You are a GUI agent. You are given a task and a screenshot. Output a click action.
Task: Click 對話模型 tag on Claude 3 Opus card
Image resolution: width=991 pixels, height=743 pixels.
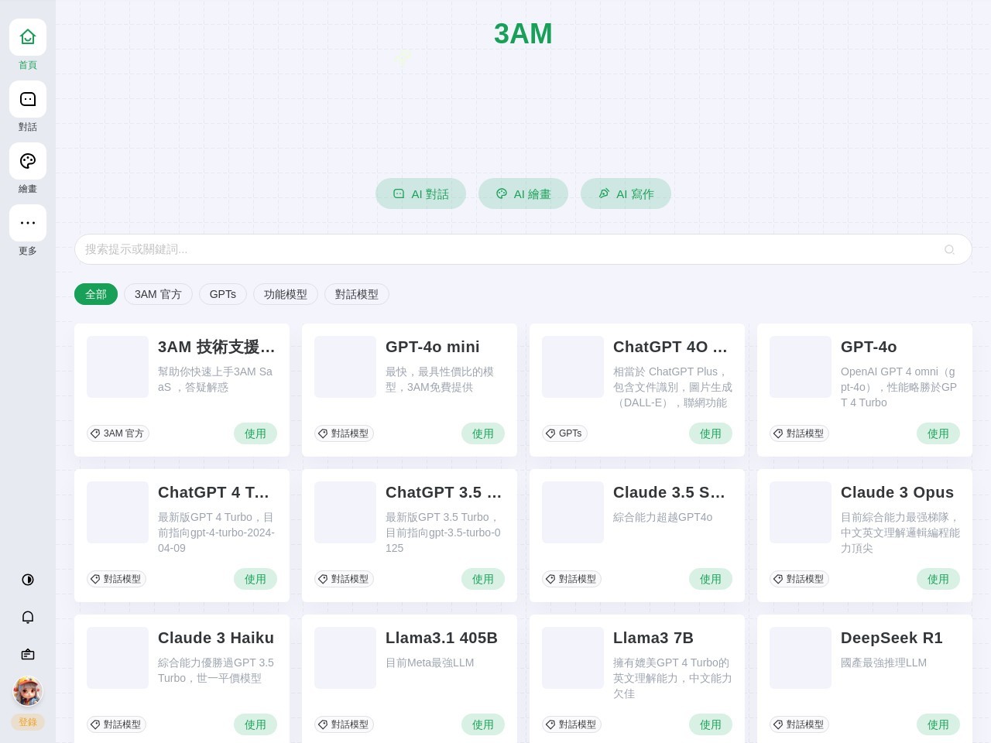coord(799,579)
